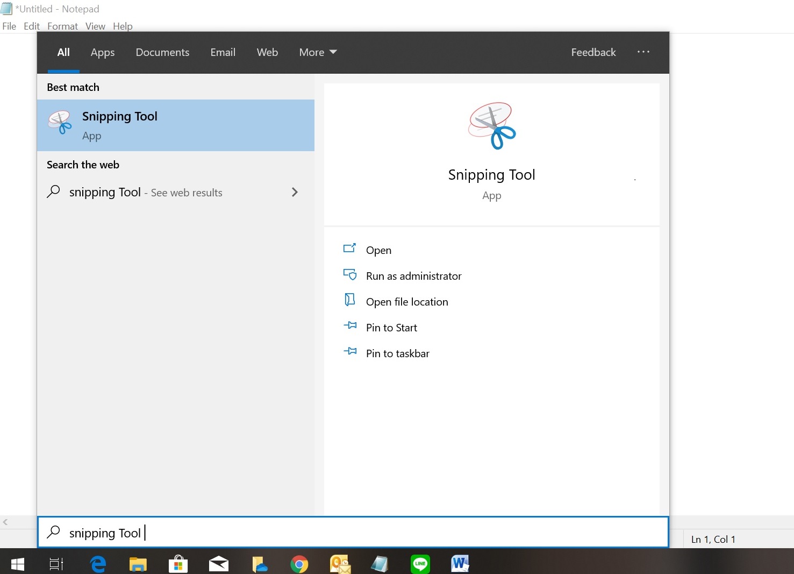The height and width of the screenshot is (574, 794).
Task: Expand web results chevron for snipping Tool
Action: tap(295, 192)
